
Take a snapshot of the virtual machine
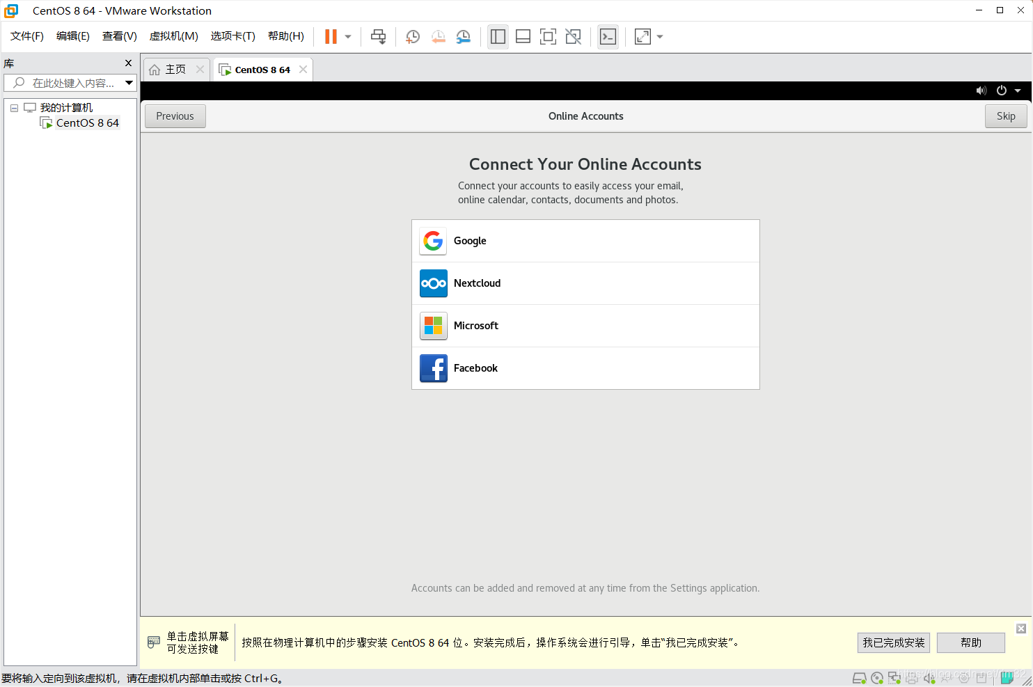[413, 37]
